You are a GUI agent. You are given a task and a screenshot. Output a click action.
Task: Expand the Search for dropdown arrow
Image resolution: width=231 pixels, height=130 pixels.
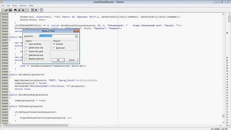76,36
